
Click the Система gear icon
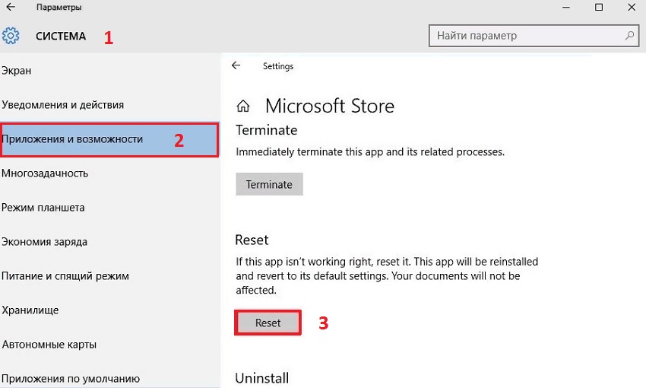tap(11, 36)
